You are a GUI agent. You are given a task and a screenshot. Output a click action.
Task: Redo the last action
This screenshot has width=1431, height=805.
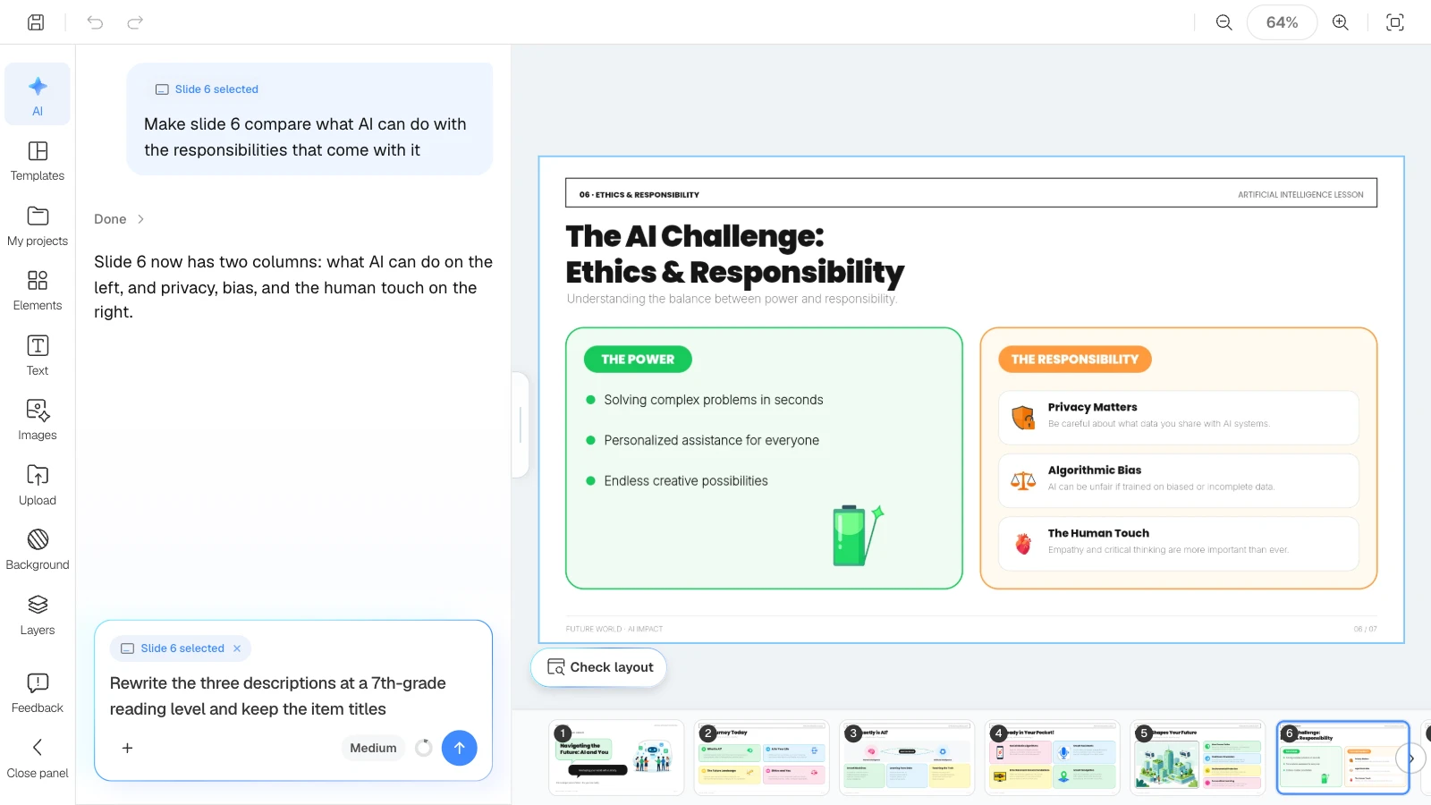135,22
